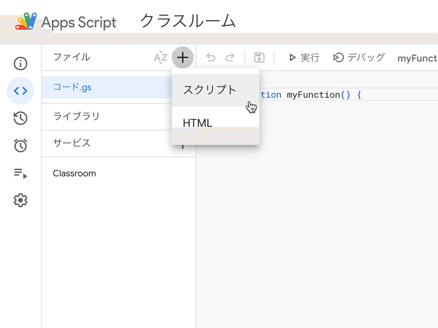Run the script with 実行 button

[x=304, y=58]
